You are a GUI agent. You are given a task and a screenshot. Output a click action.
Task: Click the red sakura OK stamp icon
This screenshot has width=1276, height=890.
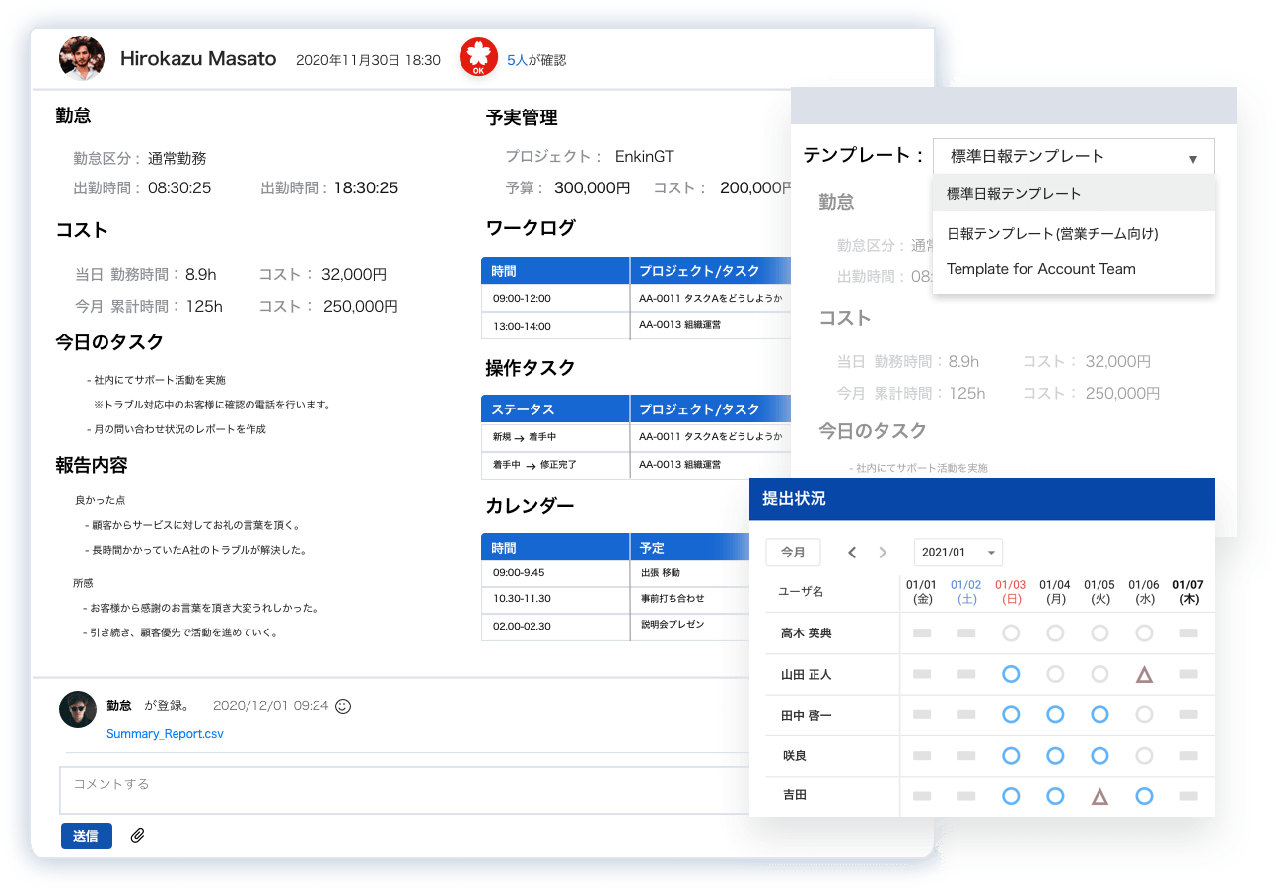tap(478, 58)
